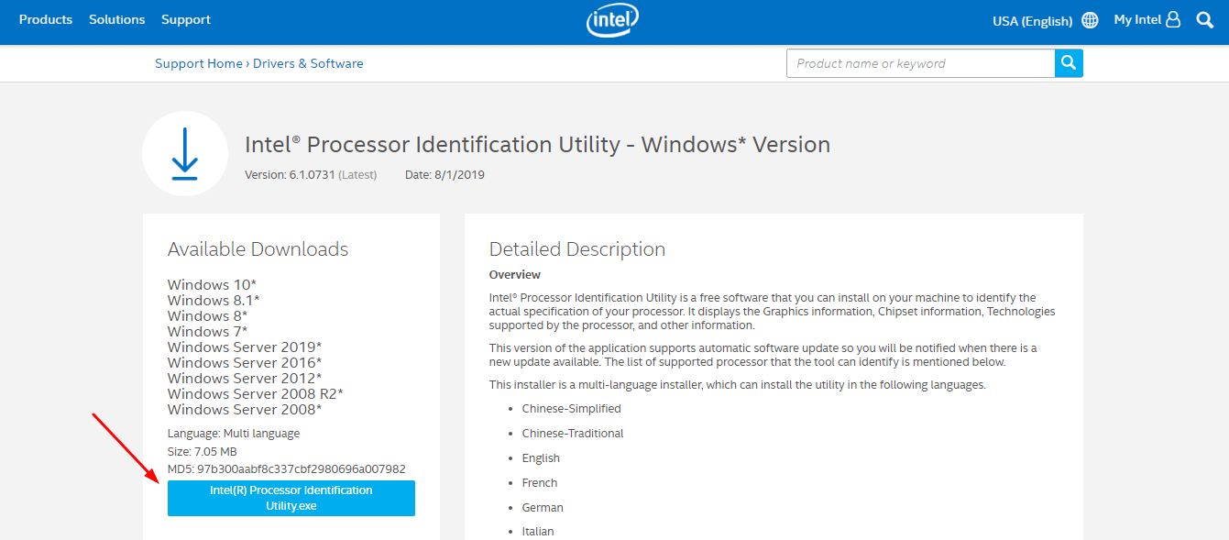The height and width of the screenshot is (540, 1229).
Task: Click the Intel logo in header
Action: pyautogui.click(x=613, y=20)
